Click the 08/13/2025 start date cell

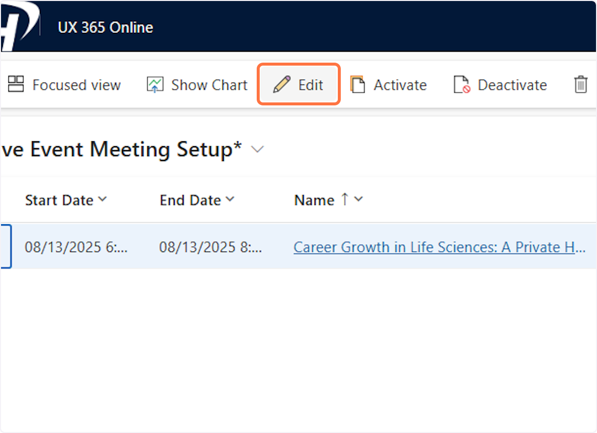pyautogui.click(x=76, y=247)
